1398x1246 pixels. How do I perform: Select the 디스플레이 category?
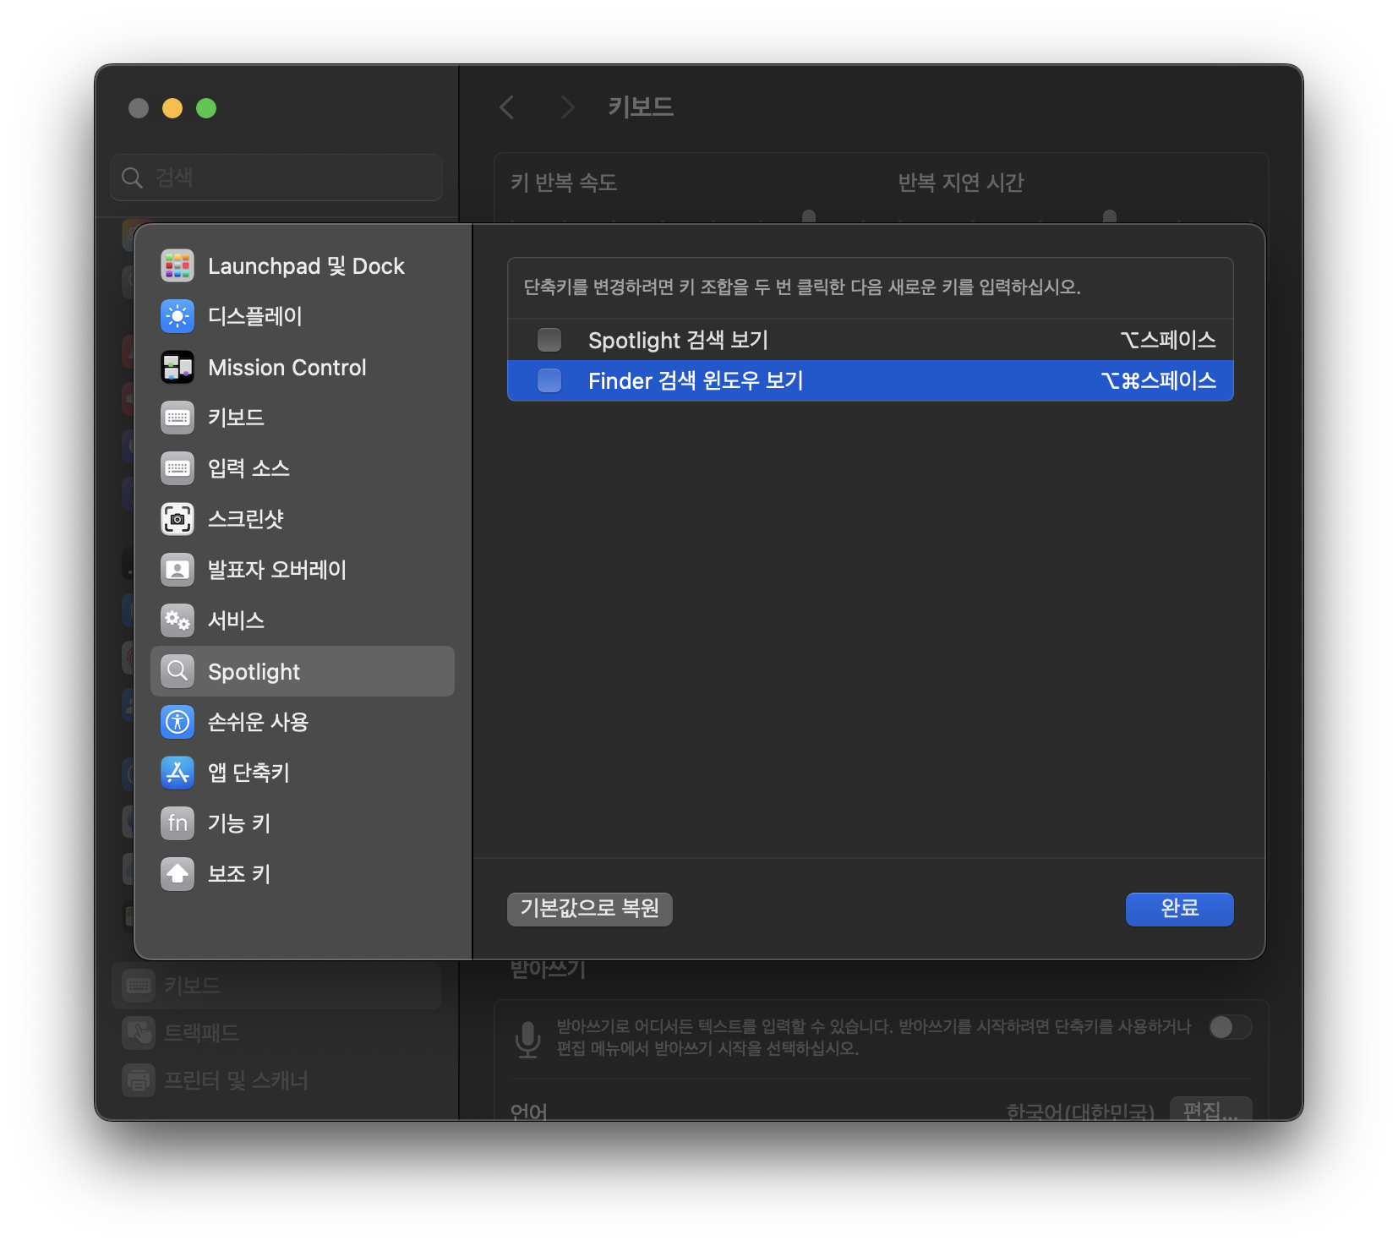pos(303,316)
